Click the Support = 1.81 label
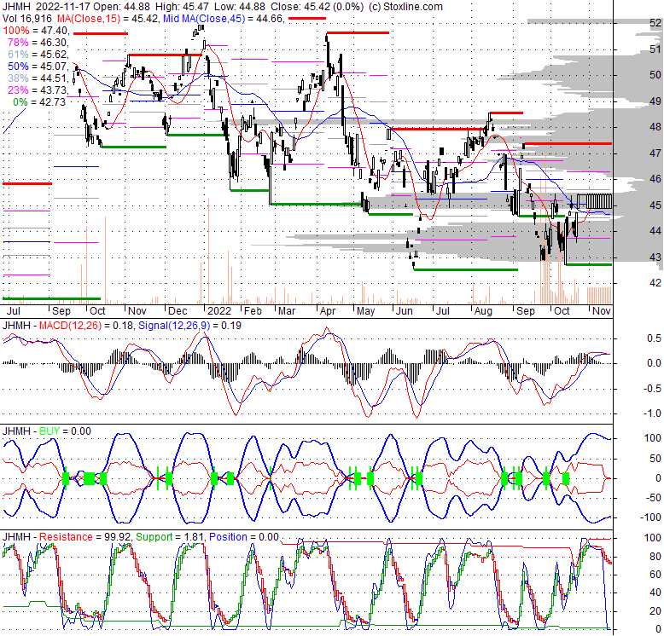The width and height of the screenshot is (664, 636). click(x=168, y=536)
